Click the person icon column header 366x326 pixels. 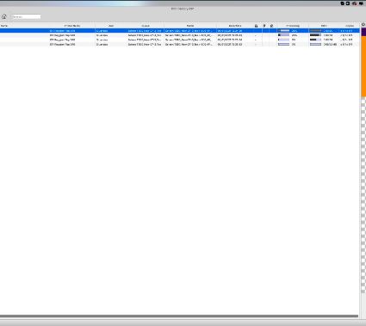271,26
